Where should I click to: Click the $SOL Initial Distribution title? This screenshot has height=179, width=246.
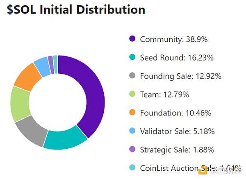[76, 9]
